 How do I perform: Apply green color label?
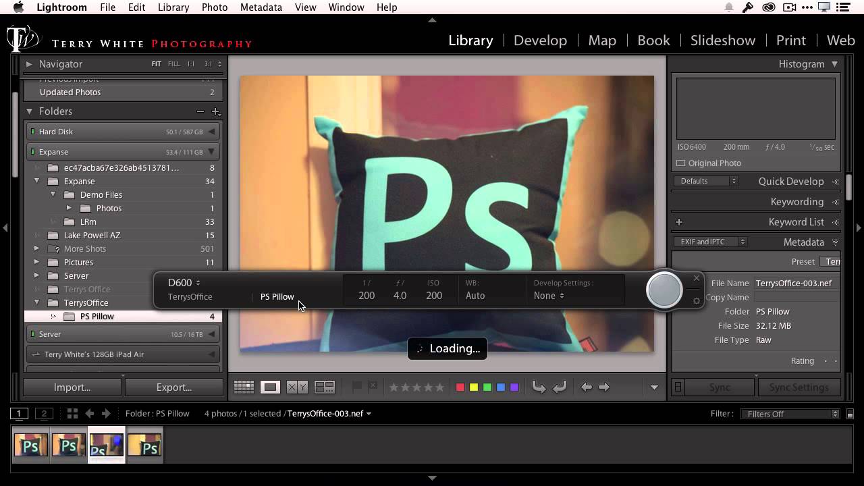pyautogui.click(x=487, y=387)
